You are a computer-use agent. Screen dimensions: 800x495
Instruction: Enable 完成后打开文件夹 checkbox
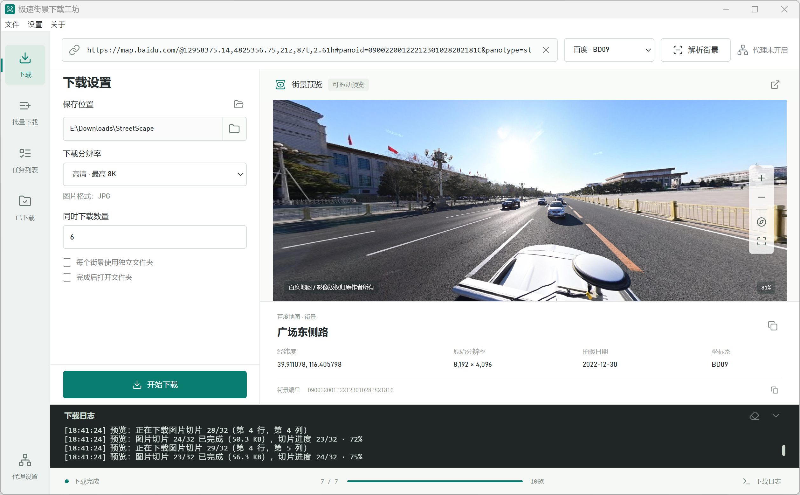pos(67,278)
